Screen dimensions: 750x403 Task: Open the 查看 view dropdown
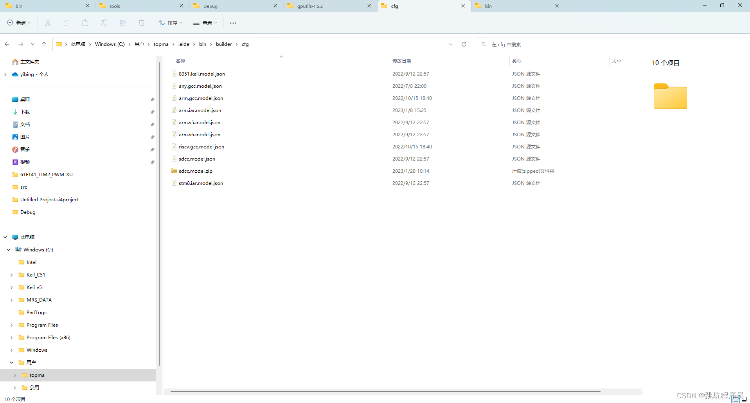[205, 23]
